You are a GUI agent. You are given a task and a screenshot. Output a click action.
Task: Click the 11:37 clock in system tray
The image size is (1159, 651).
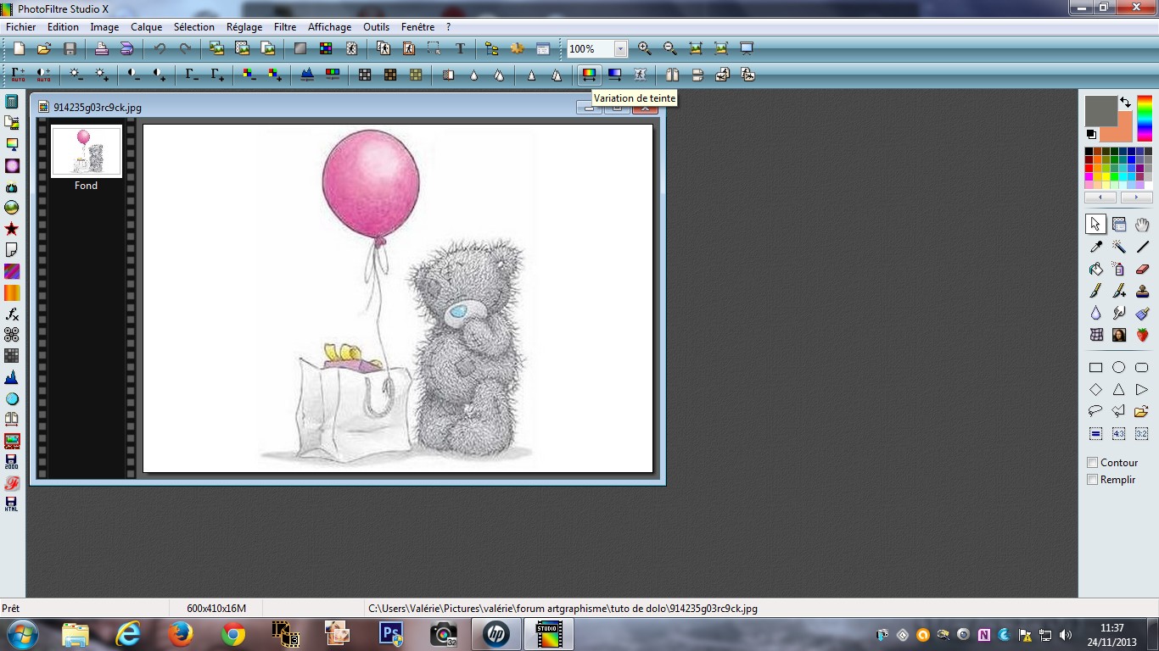[x=1111, y=628]
